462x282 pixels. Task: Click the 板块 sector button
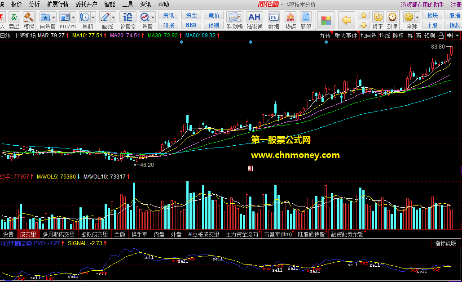[x=432, y=15]
